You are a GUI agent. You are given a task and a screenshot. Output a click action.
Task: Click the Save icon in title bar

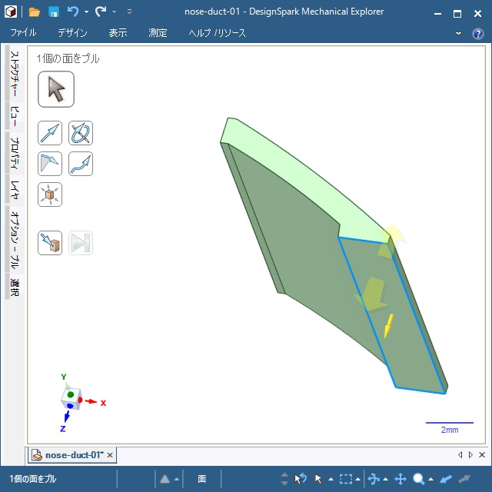click(54, 12)
